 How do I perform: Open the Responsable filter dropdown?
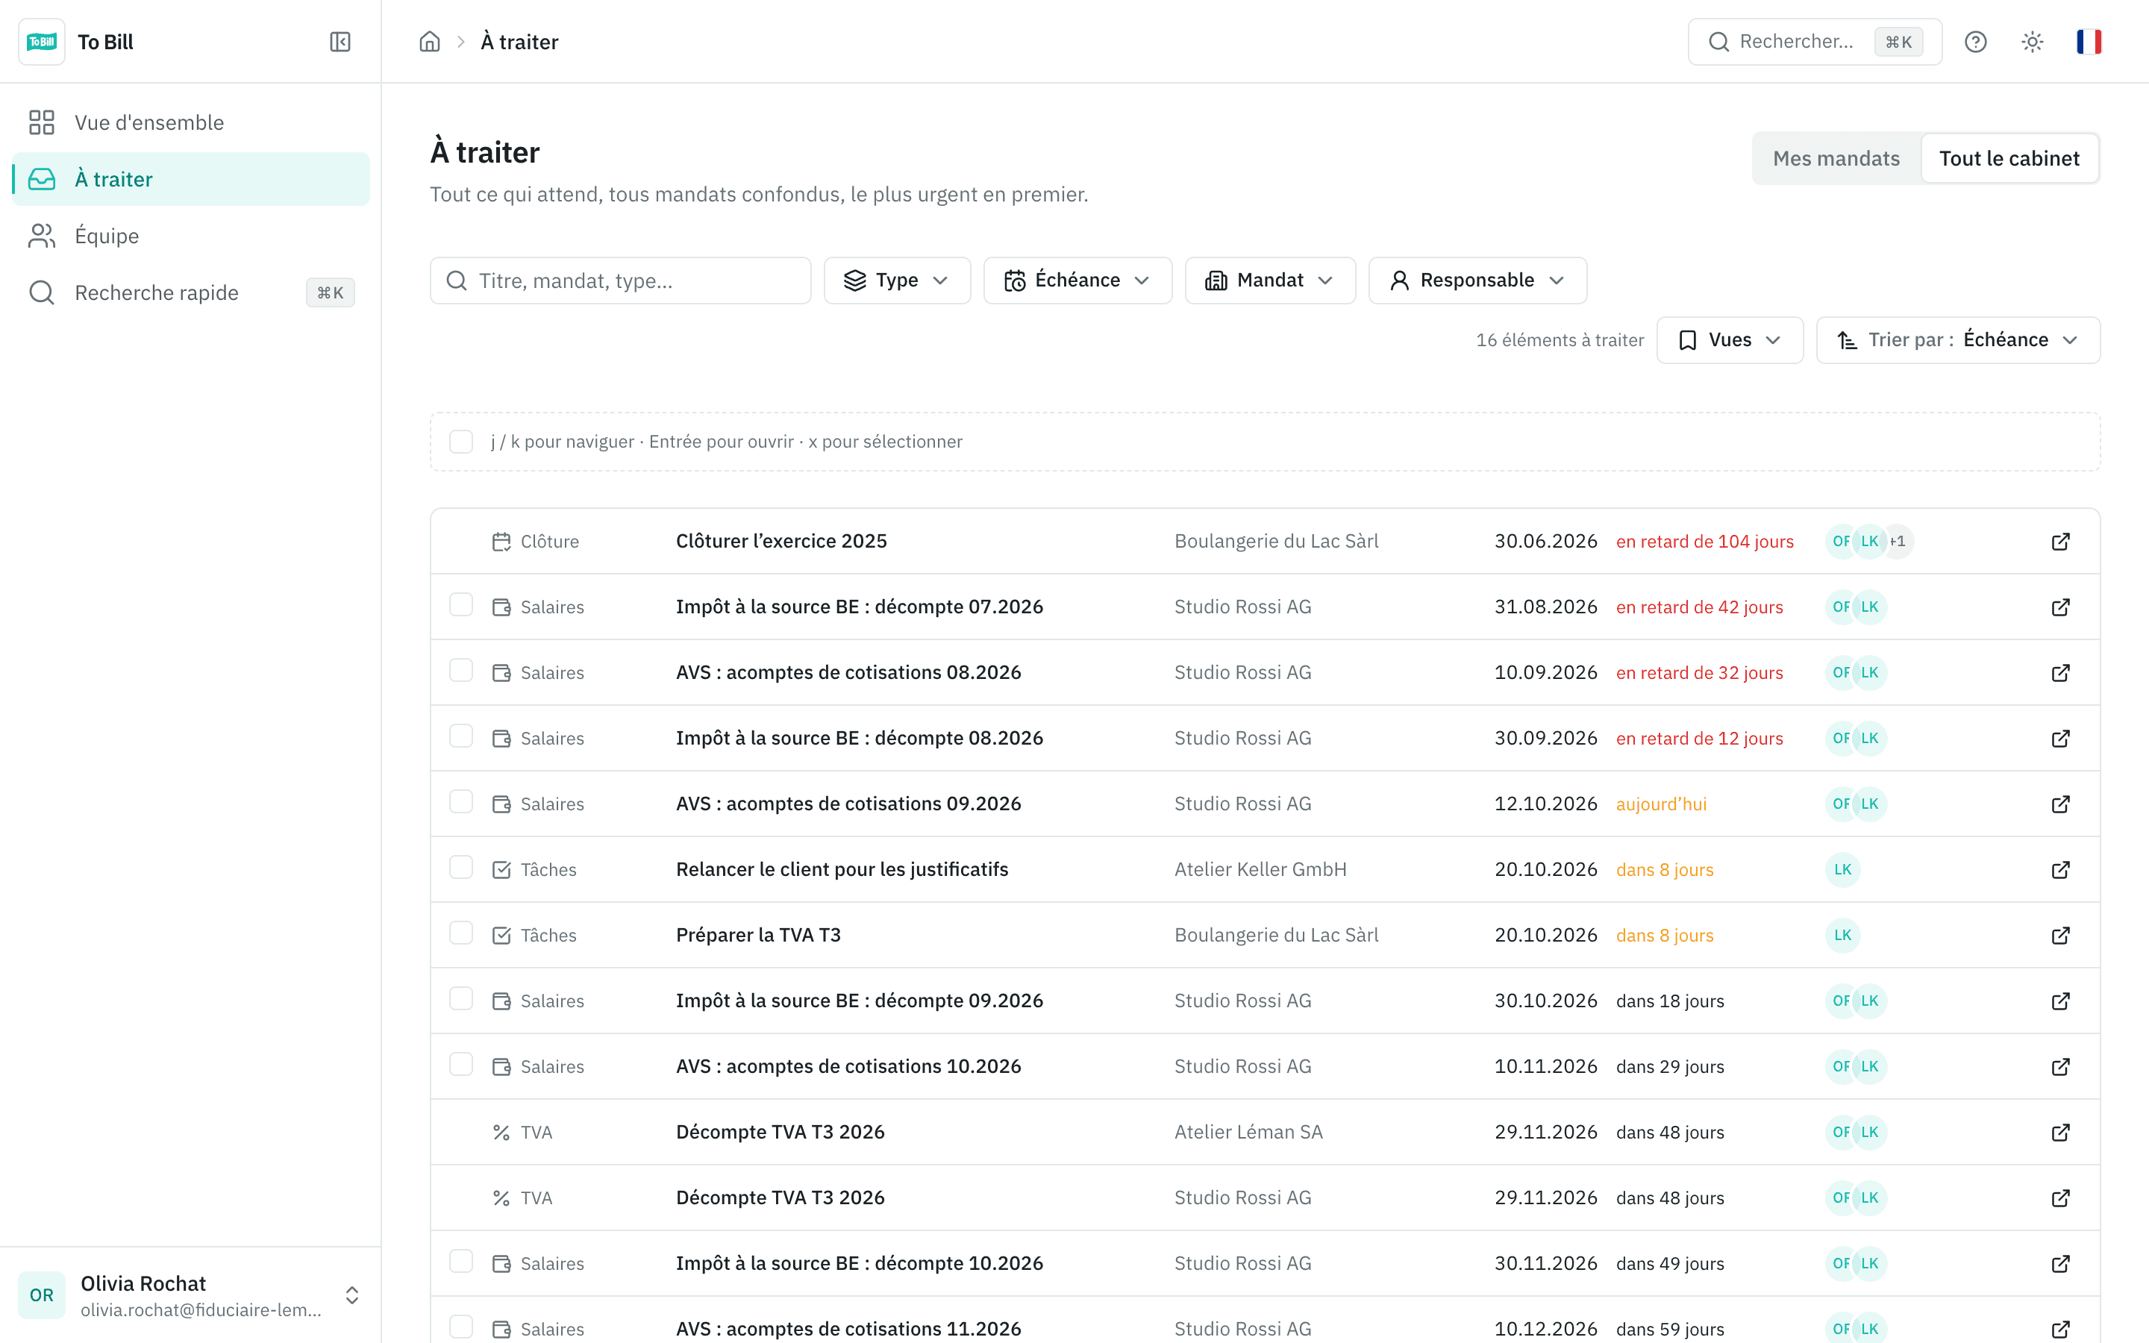pos(1477,281)
